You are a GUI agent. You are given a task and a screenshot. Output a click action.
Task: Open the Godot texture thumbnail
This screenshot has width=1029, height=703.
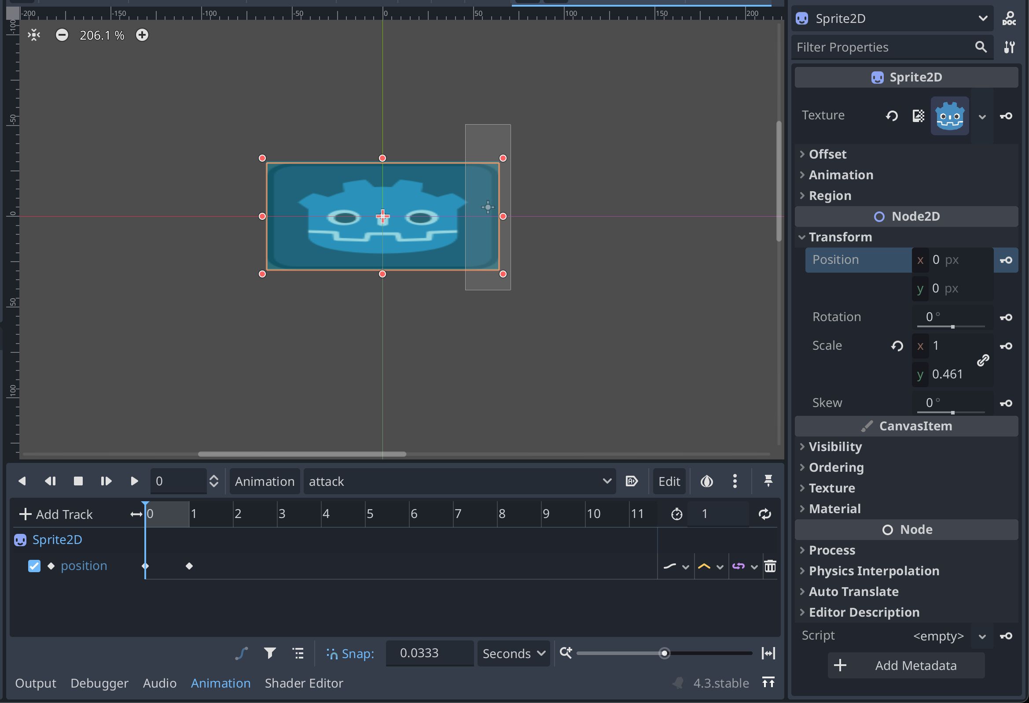pos(949,116)
